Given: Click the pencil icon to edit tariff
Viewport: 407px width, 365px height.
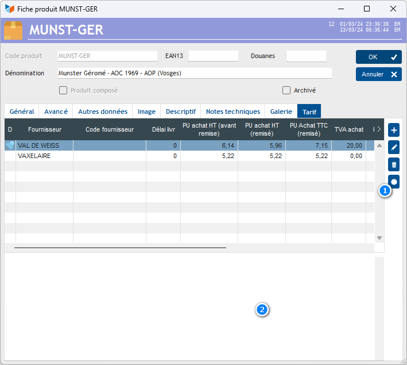Looking at the screenshot, I should click(394, 147).
